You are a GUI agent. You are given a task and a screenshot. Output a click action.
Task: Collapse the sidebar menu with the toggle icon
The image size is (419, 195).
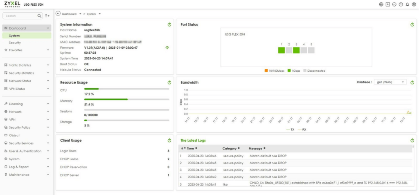(x=47, y=16)
